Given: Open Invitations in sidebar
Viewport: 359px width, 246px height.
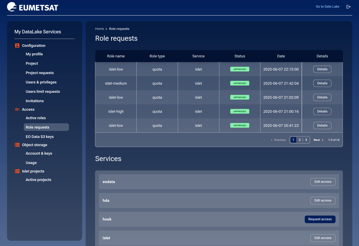Looking at the screenshot, I should pyautogui.click(x=35, y=101).
